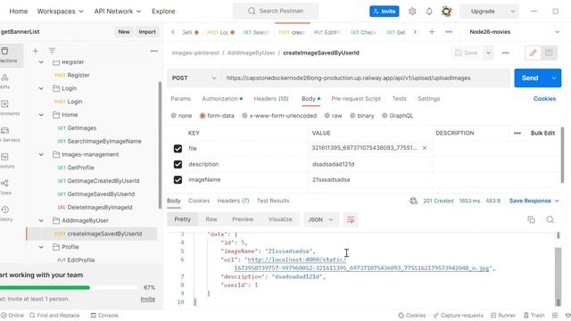Click Bulk Edit

pyautogui.click(x=542, y=133)
